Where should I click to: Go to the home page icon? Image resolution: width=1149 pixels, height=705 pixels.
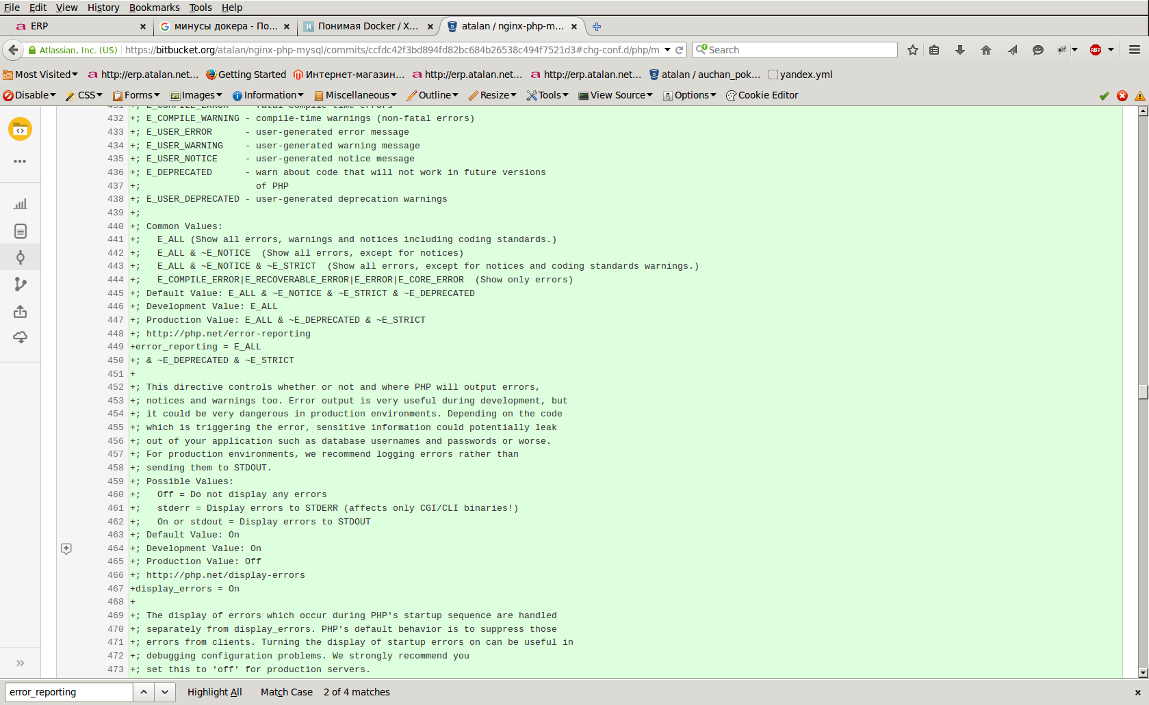click(x=986, y=50)
